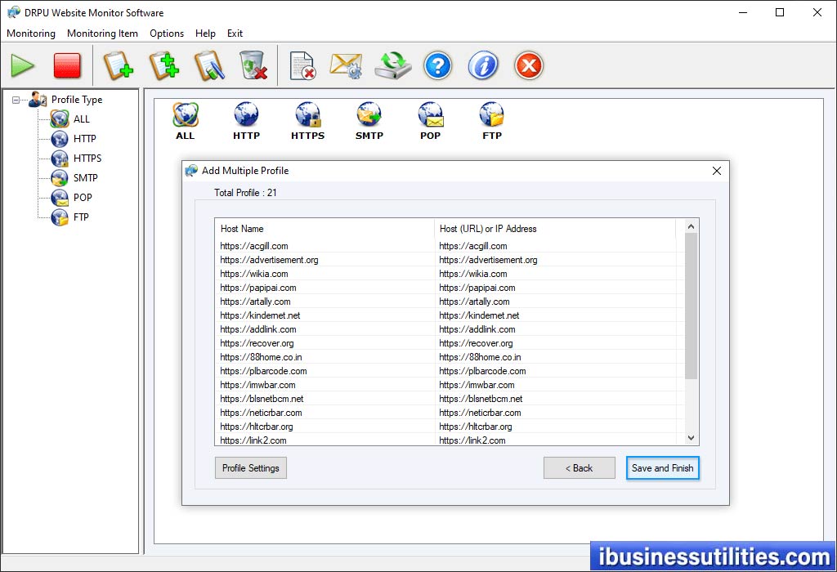The width and height of the screenshot is (837, 572).
Task: Select https://hltcrbar.org in Host Name column
Action: click(257, 427)
